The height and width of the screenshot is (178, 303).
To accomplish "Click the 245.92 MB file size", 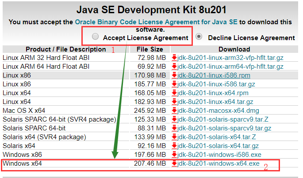I will pyautogui.click(x=150, y=111).
